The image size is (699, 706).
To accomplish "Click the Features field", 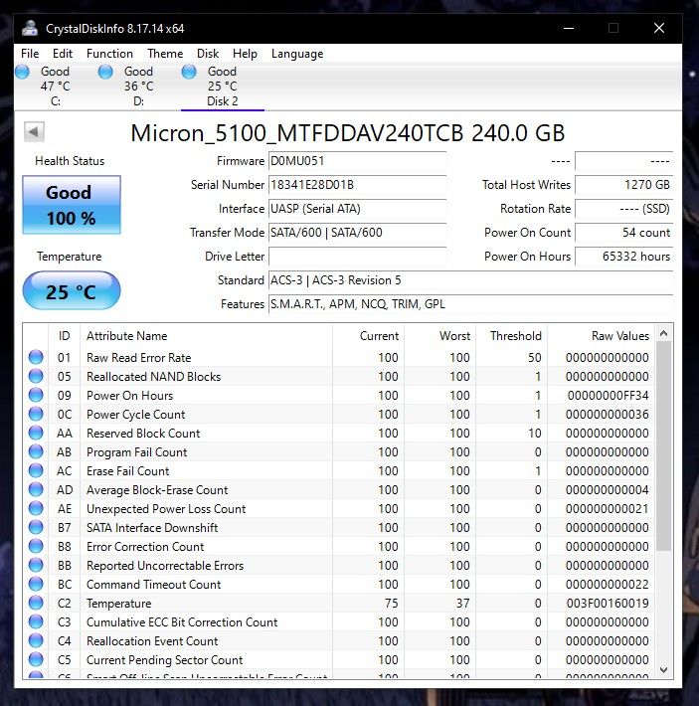I will (470, 304).
